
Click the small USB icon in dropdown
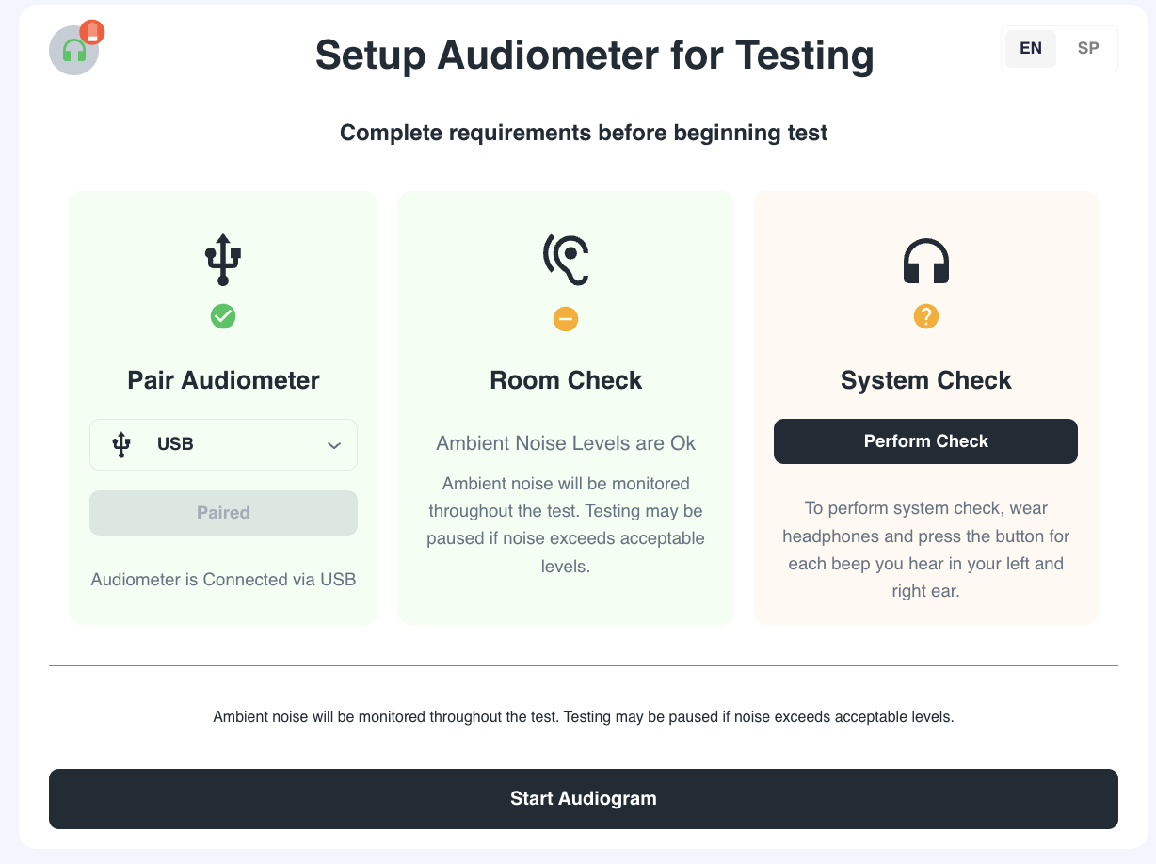pos(121,444)
